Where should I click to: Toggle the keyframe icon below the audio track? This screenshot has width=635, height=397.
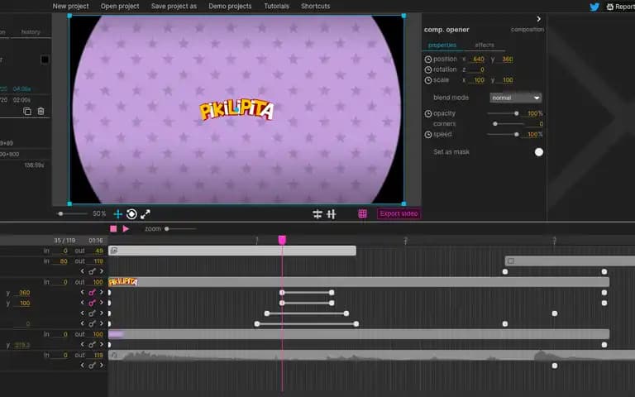click(92, 366)
